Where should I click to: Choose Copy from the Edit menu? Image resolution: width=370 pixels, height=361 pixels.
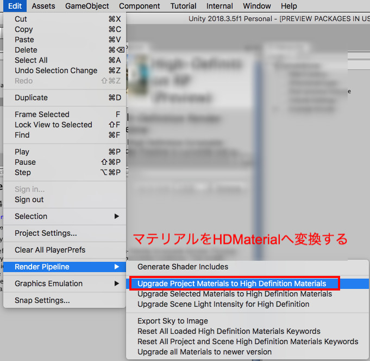tap(65, 29)
